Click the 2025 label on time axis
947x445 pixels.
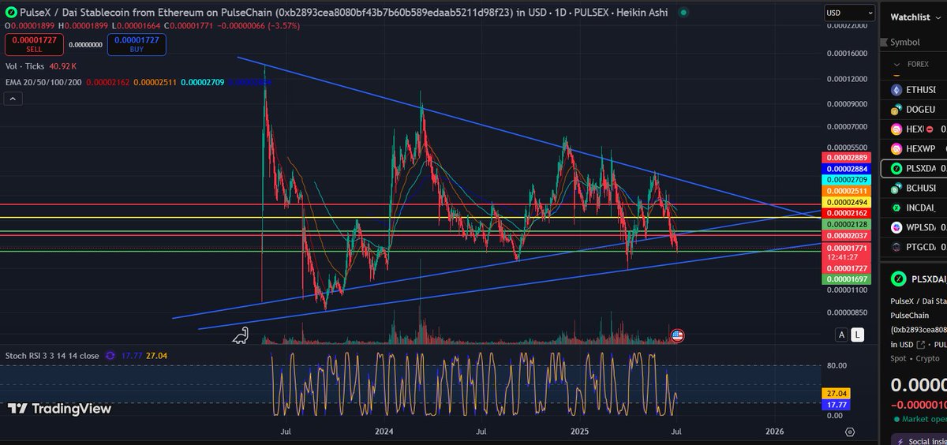[580, 432]
